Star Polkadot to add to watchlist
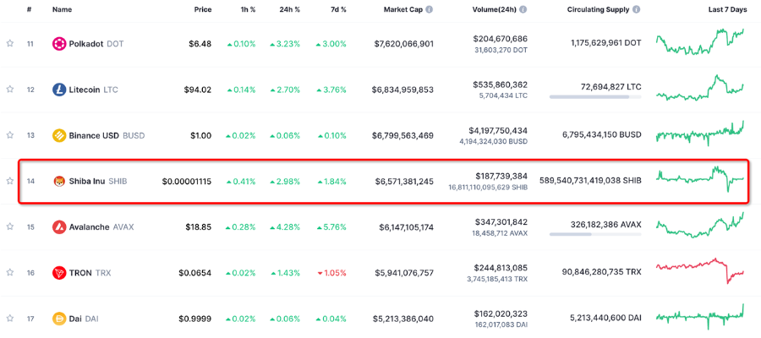The height and width of the screenshot is (338, 761). tap(10, 44)
